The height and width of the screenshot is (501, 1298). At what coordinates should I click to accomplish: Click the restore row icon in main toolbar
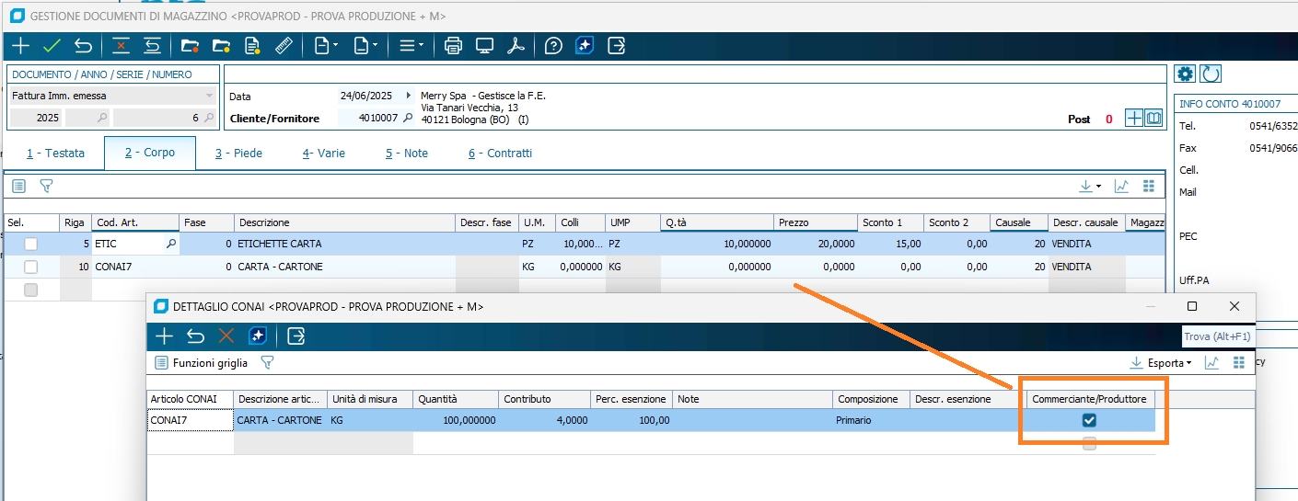[152, 45]
